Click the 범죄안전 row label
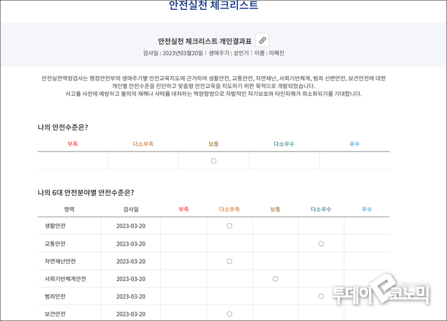Screen dimensions: 447x321 (55, 296)
